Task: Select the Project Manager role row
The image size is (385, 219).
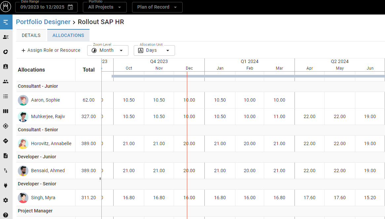Action: tap(201, 211)
